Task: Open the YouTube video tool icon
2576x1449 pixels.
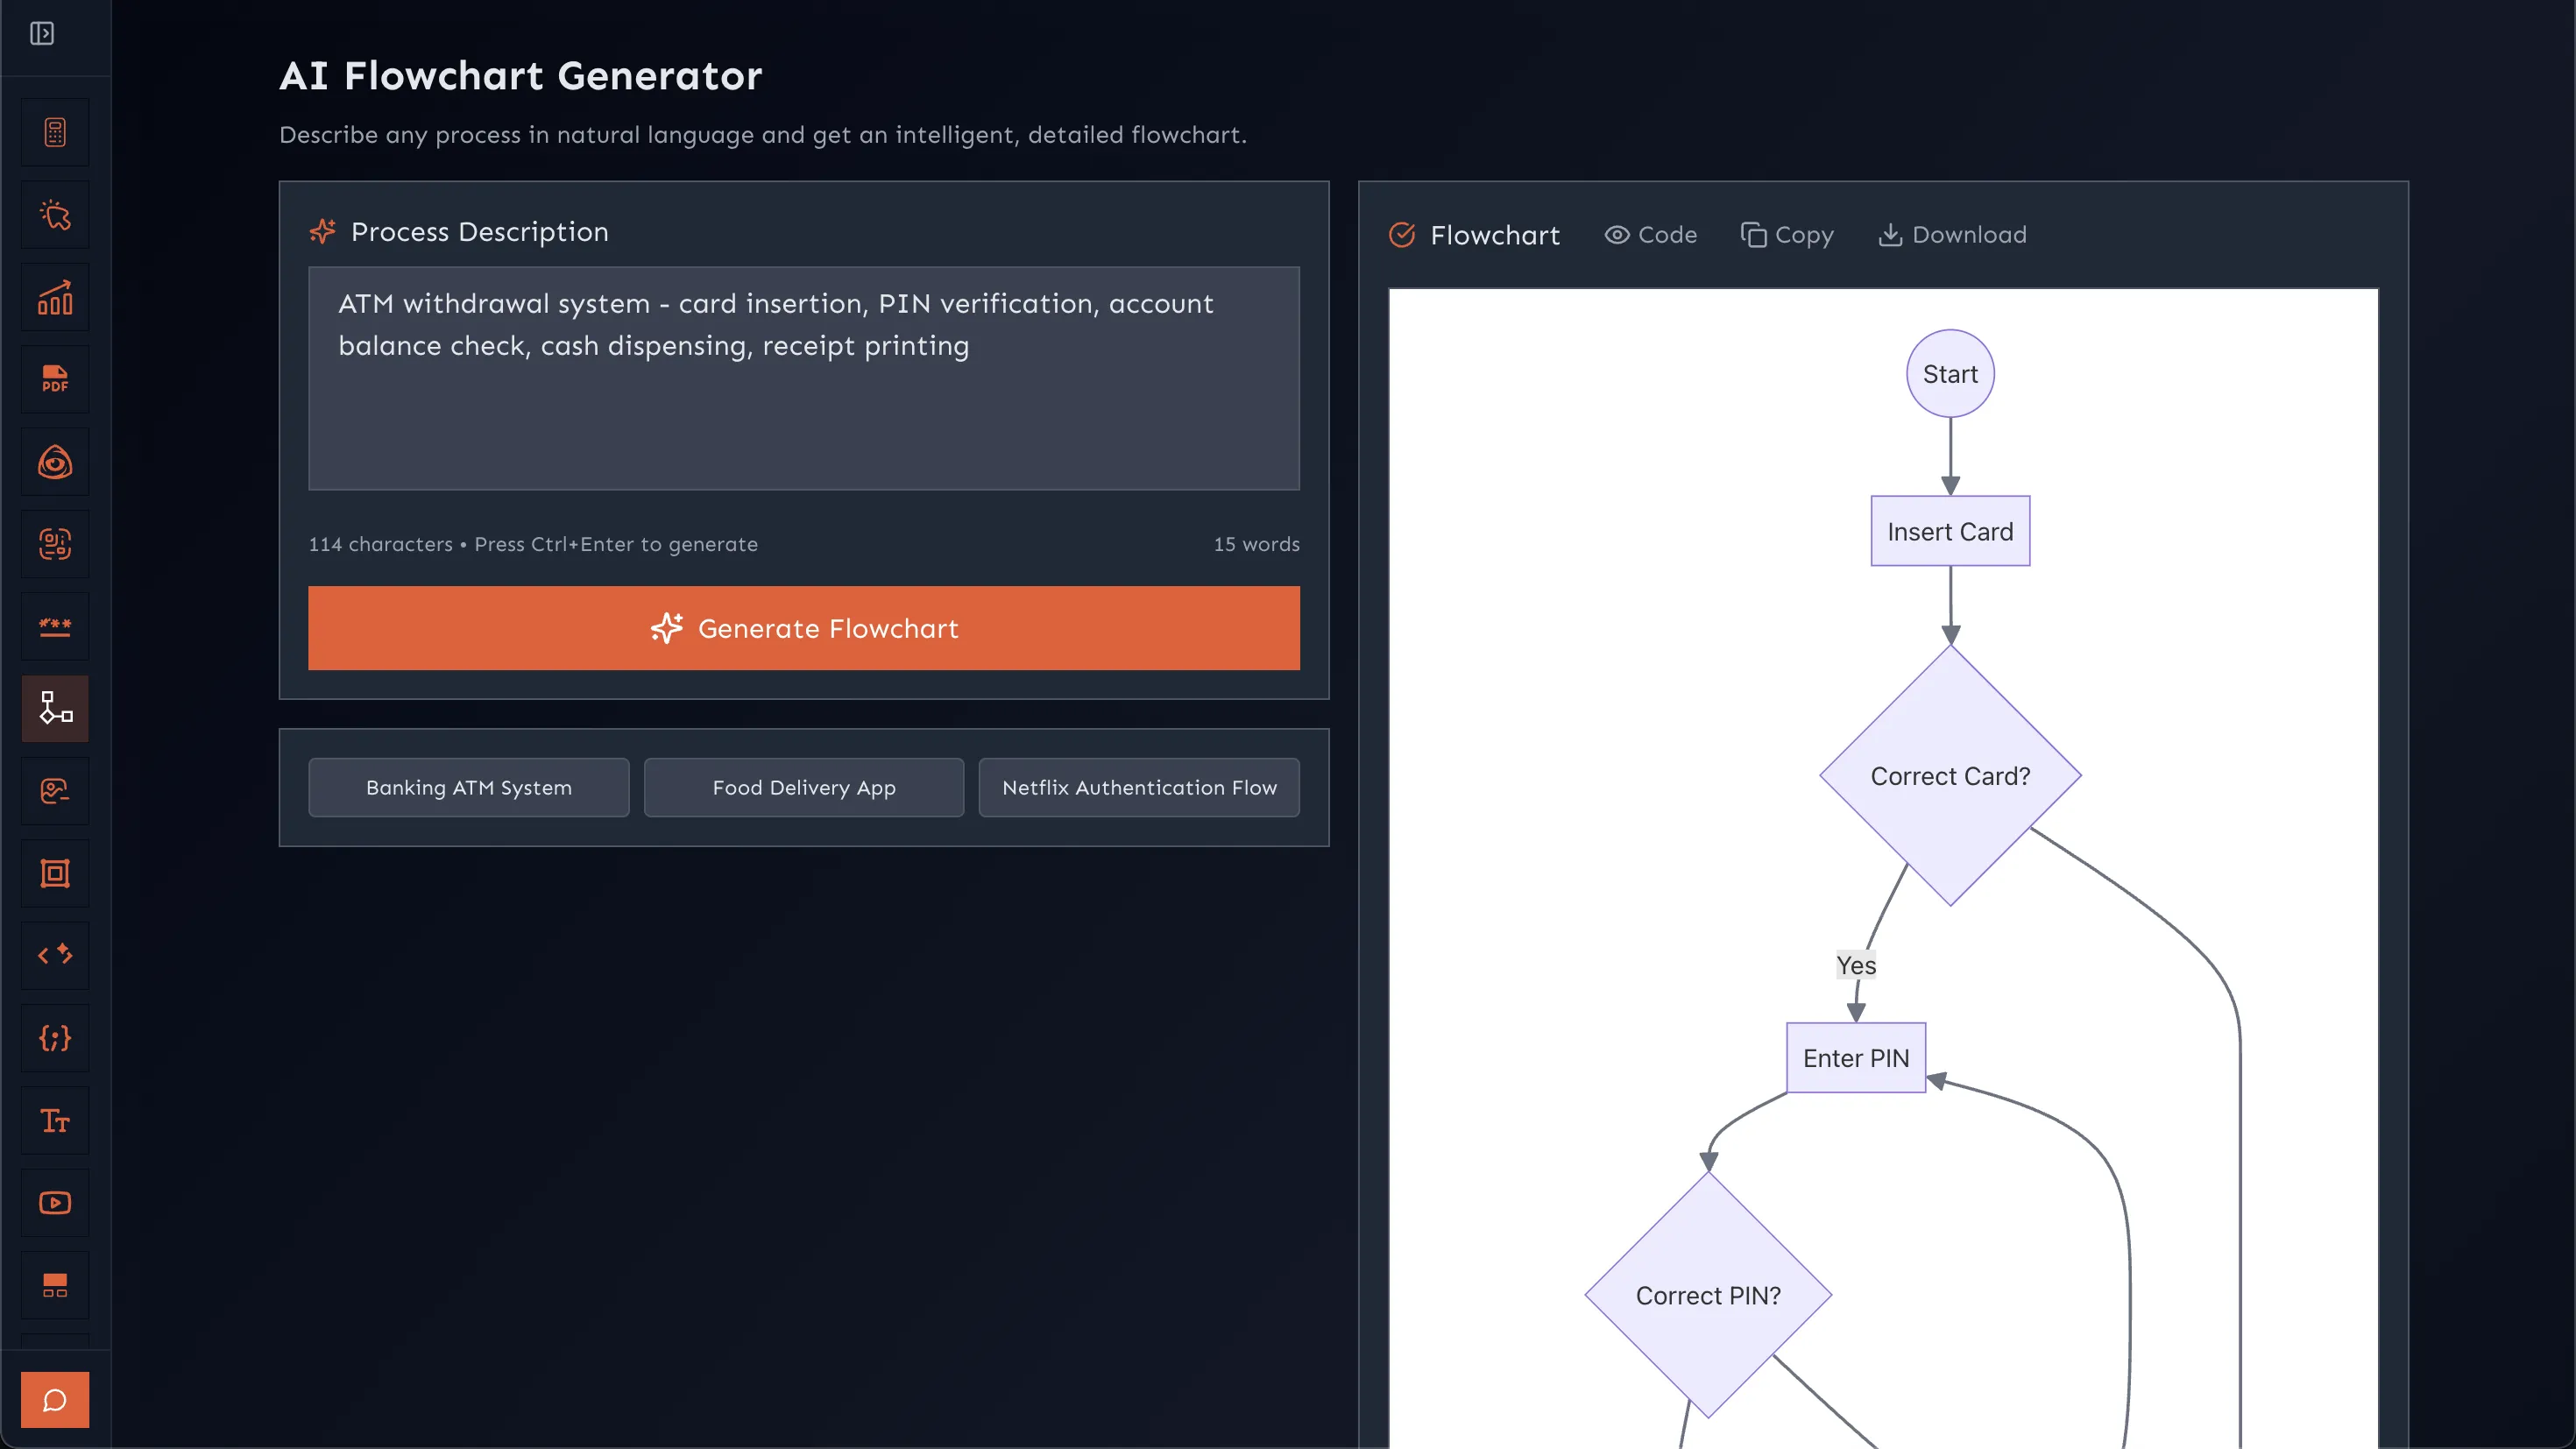Action: tap(55, 1202)
